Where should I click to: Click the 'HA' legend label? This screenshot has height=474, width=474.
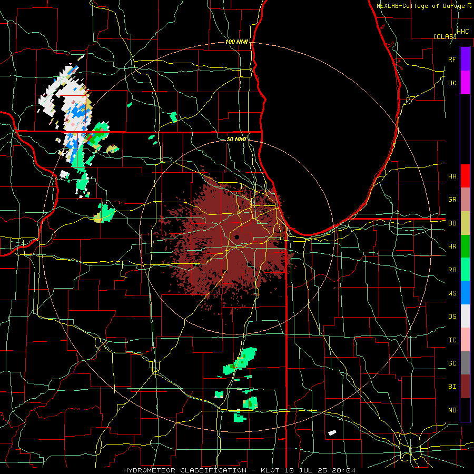(x=452, y=176)
